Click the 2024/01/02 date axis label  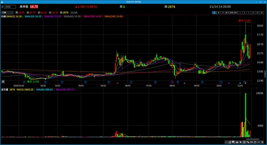pyautogui.click(x=19, y=86)
